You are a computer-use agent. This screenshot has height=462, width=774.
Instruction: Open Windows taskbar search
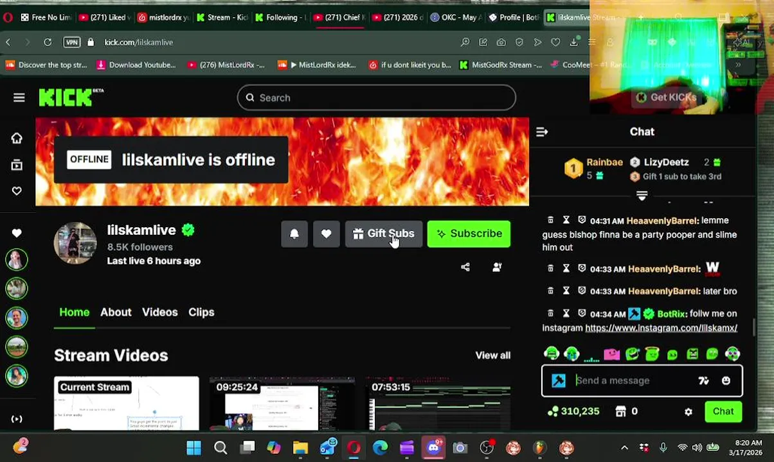pos(221,448)
